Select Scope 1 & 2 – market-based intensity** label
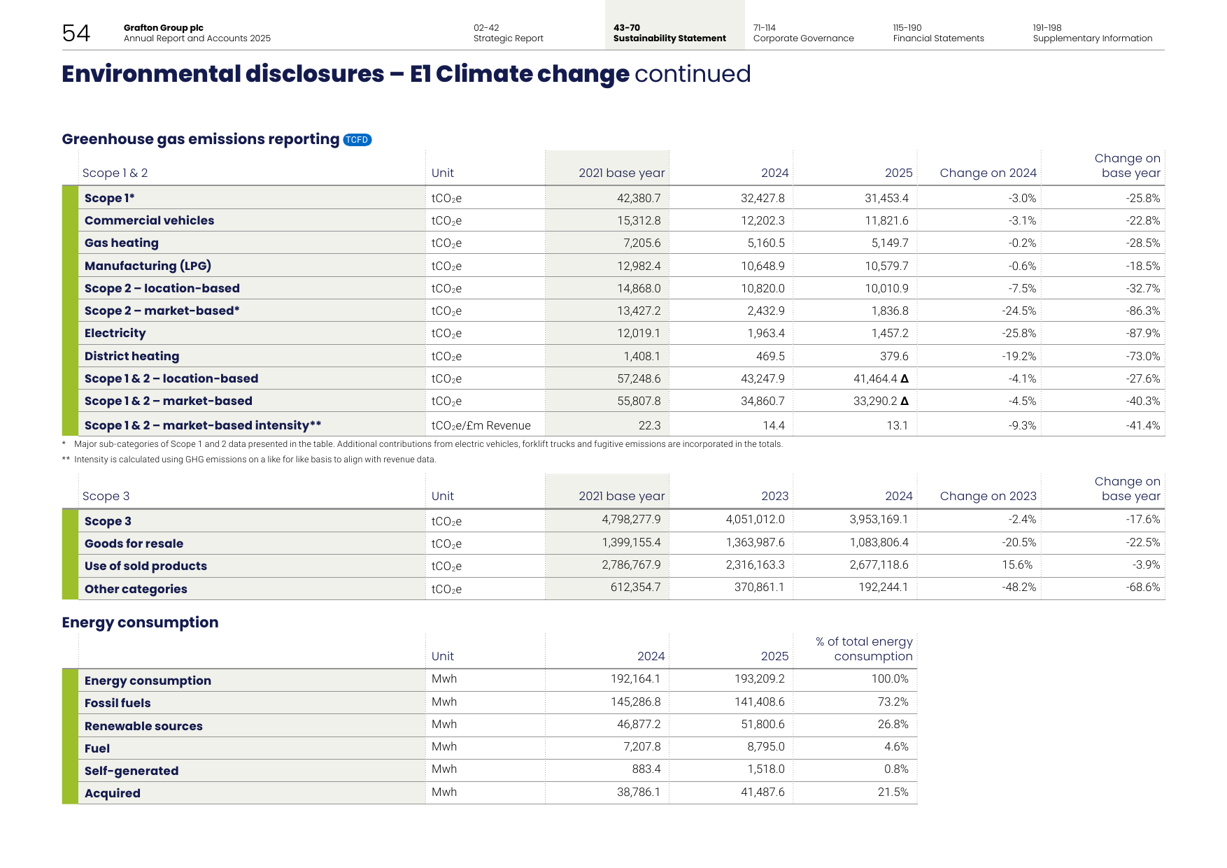 tap(203, 425)
